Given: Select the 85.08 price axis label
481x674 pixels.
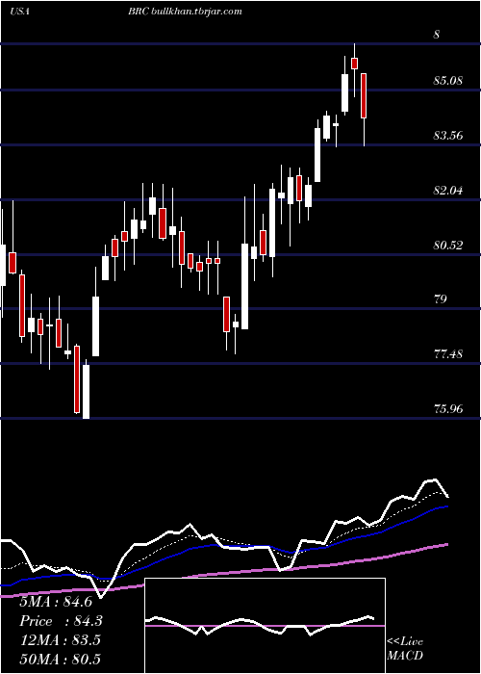Looking at the screenshot, I should (448, 80).
